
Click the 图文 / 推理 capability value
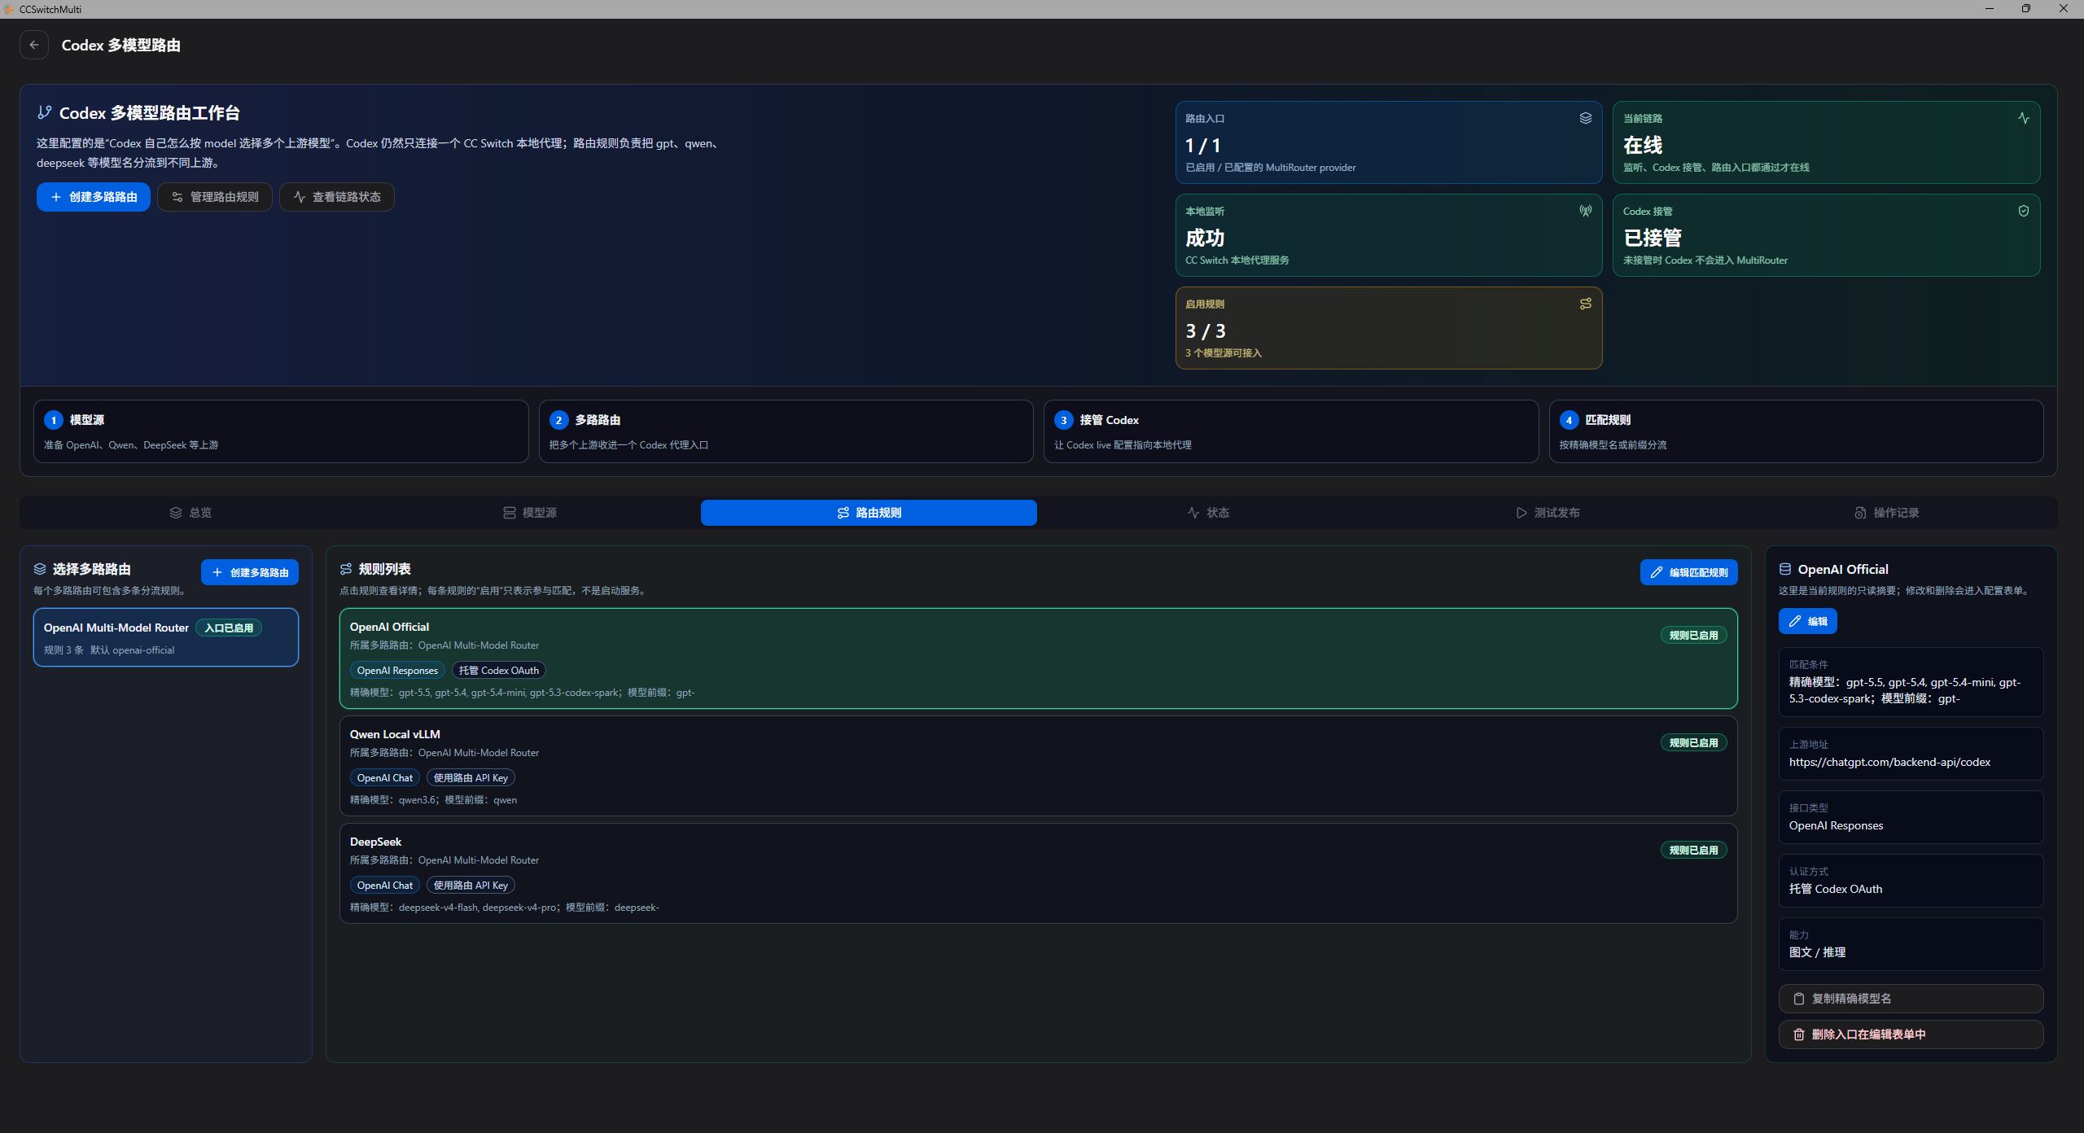(1817, 952)
